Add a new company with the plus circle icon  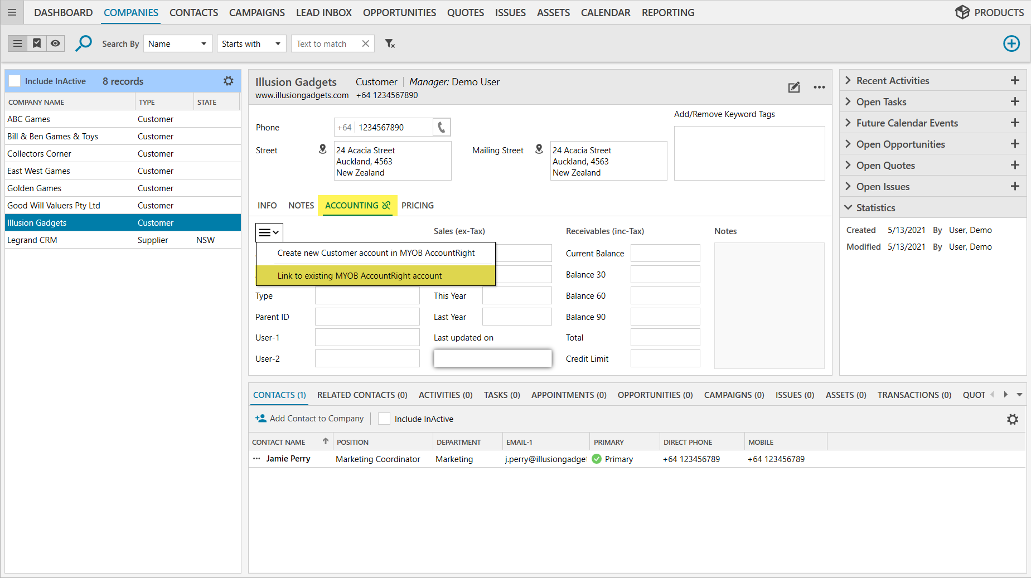click(x=1011, y=43)
